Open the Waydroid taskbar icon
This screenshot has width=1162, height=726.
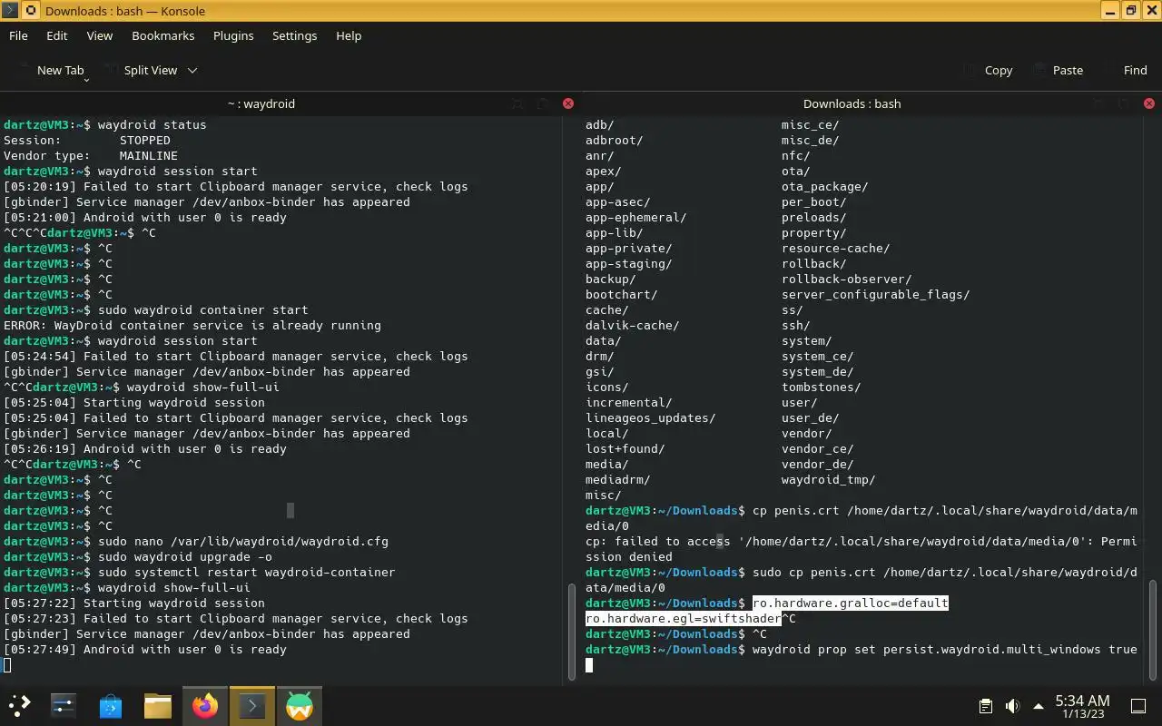300,705
